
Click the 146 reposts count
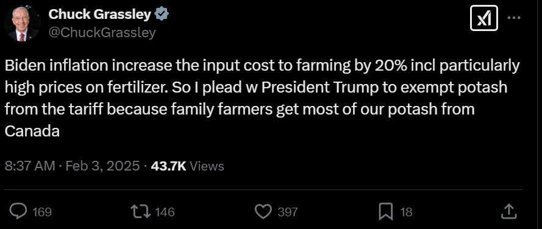165,212
